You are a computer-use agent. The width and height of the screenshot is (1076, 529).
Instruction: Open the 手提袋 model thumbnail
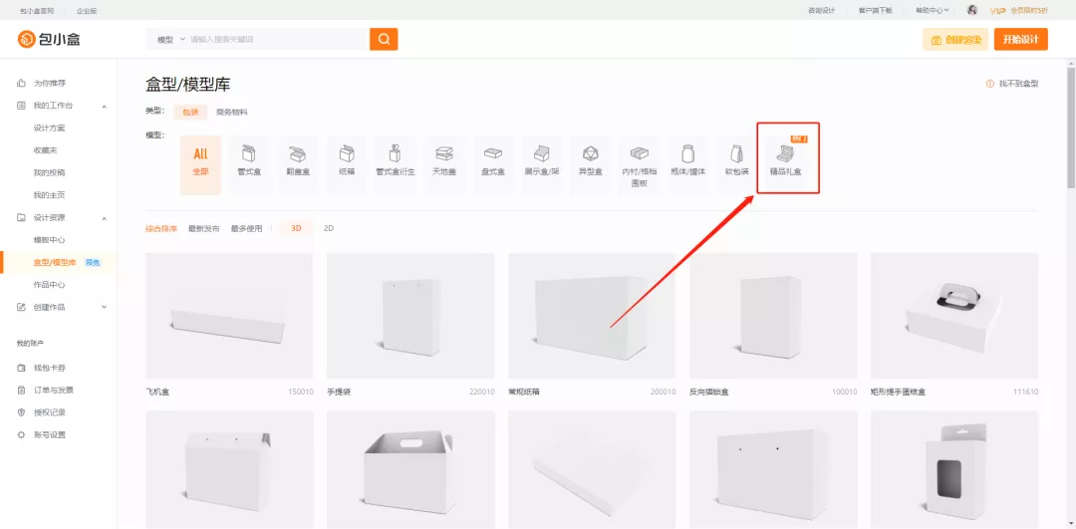pos(410,316)
